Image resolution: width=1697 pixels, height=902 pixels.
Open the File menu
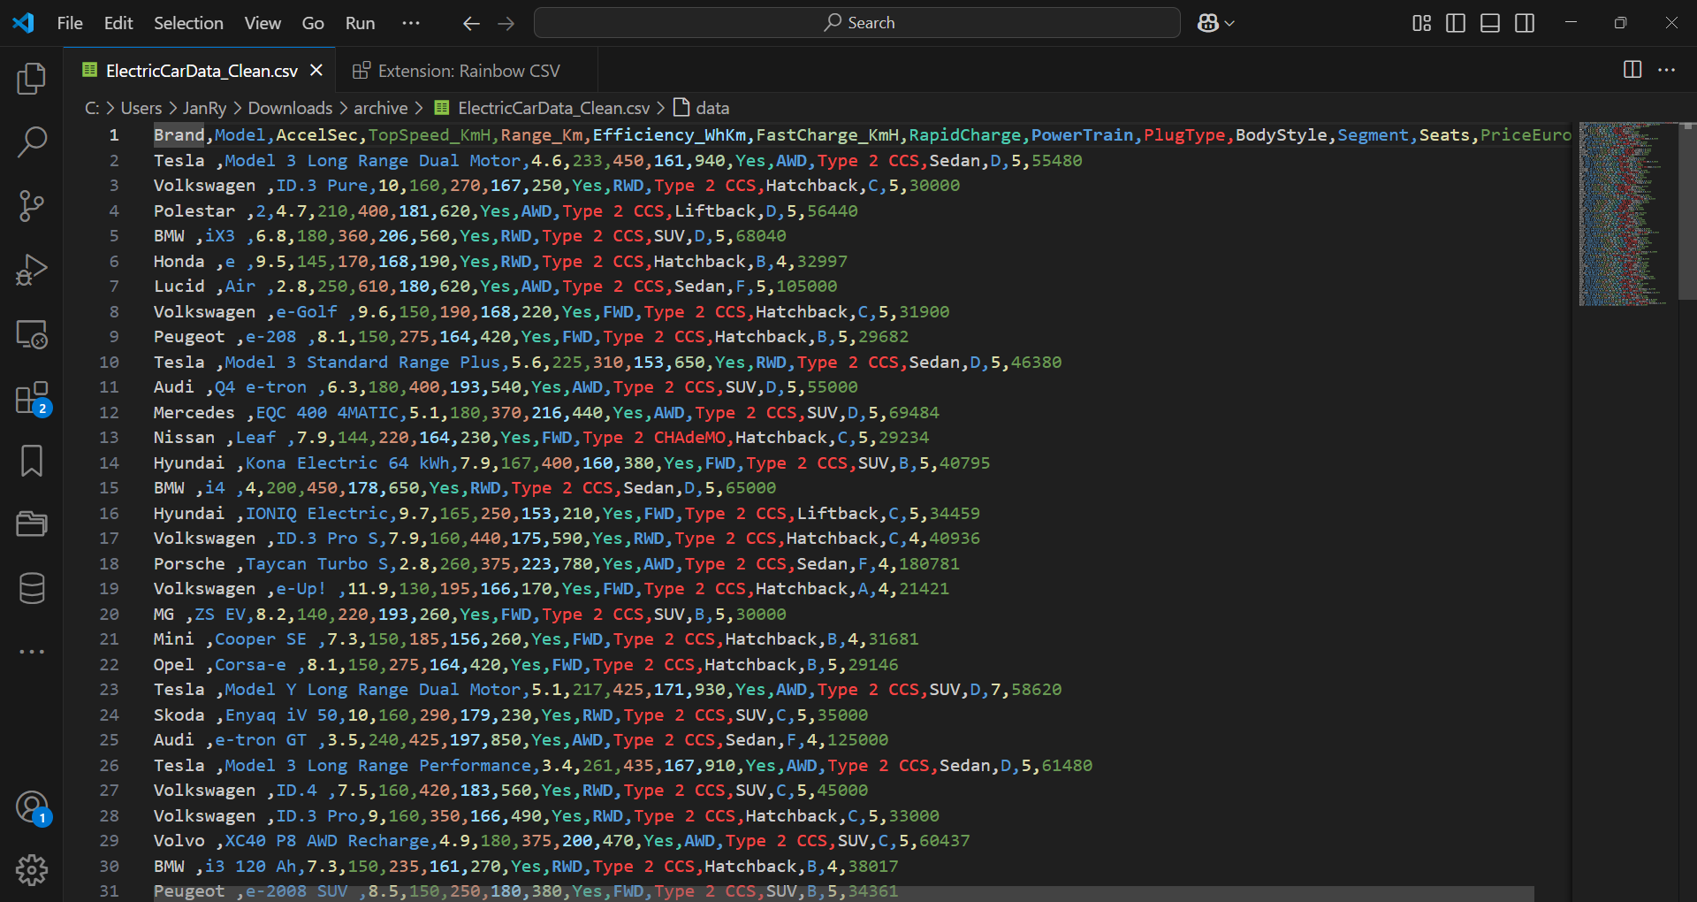70,23
